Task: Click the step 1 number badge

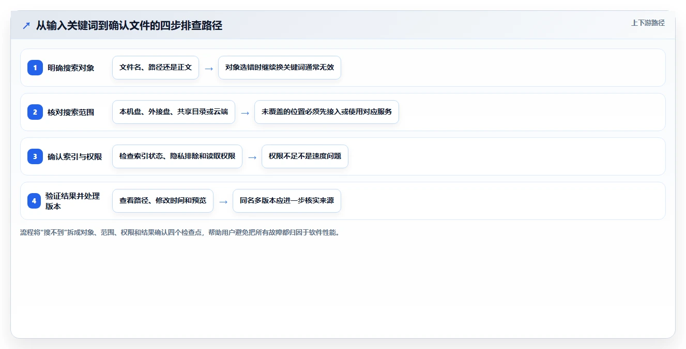Action: coord(35,68)
